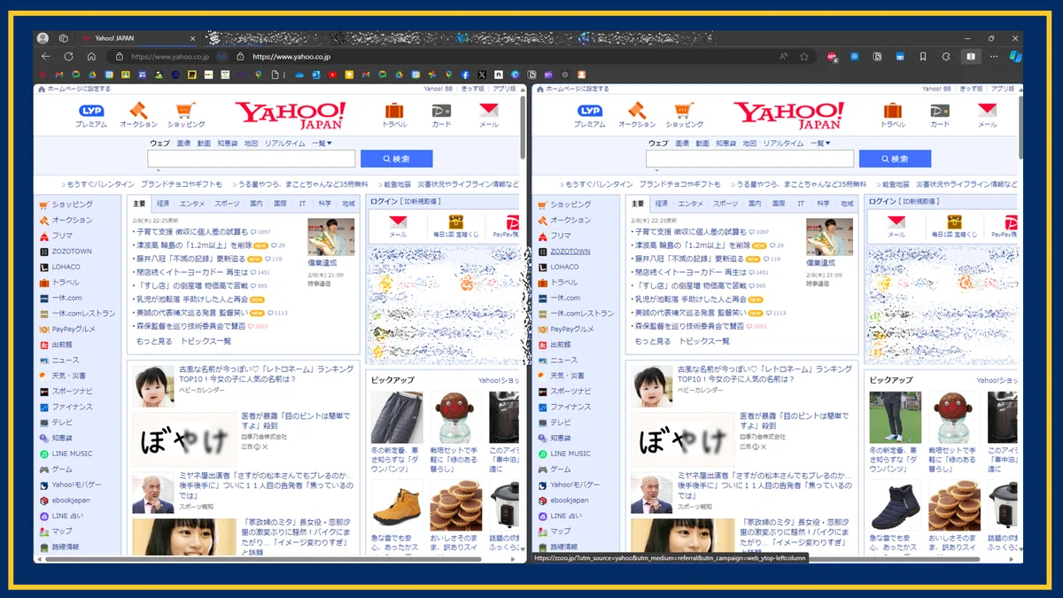Click the left pane vertical scrollbar
1063x598 pixels.
[x=523, y=128]
